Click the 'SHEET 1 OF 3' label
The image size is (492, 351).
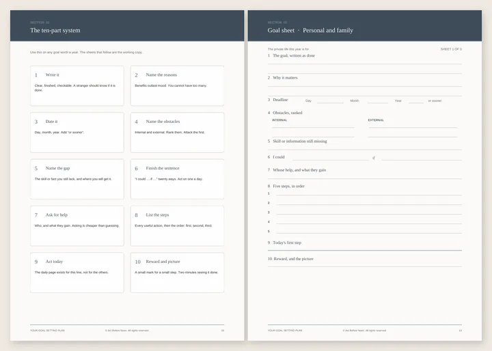tap(451, 49)
